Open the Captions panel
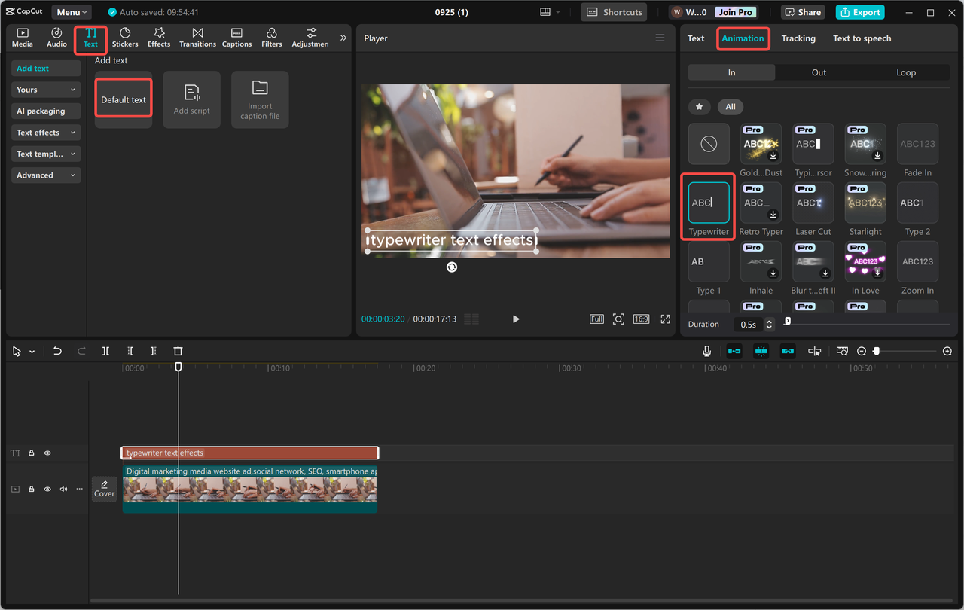This screenshot has height=610, width=964. pos(236,38)
